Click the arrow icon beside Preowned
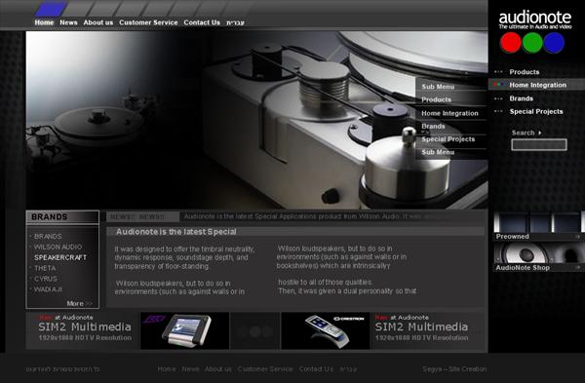The image size is (585, 383). (x=577, y=237)
